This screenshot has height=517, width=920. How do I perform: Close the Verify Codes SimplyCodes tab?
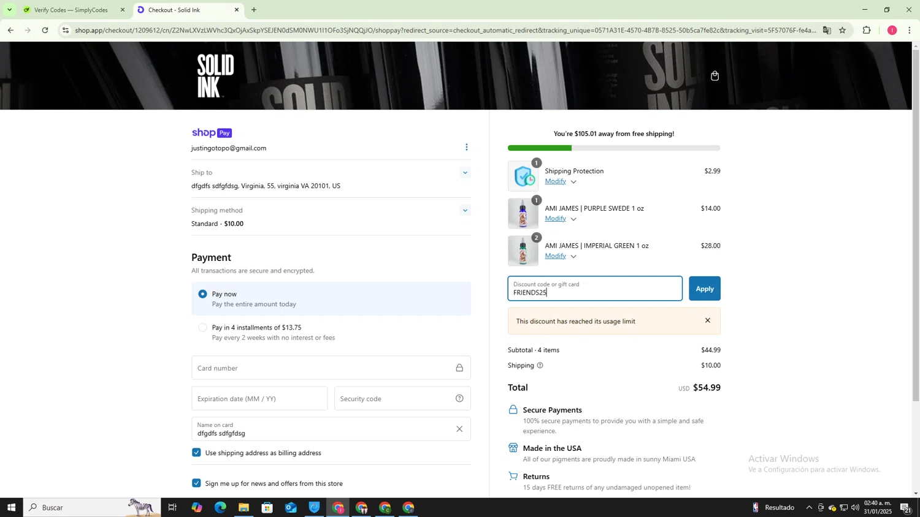(122, 10)
